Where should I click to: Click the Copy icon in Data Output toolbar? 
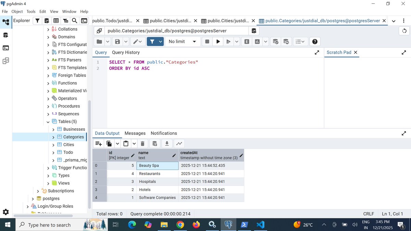coord(109,143)
